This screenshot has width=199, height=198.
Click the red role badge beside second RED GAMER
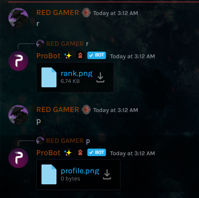point(86,110)
